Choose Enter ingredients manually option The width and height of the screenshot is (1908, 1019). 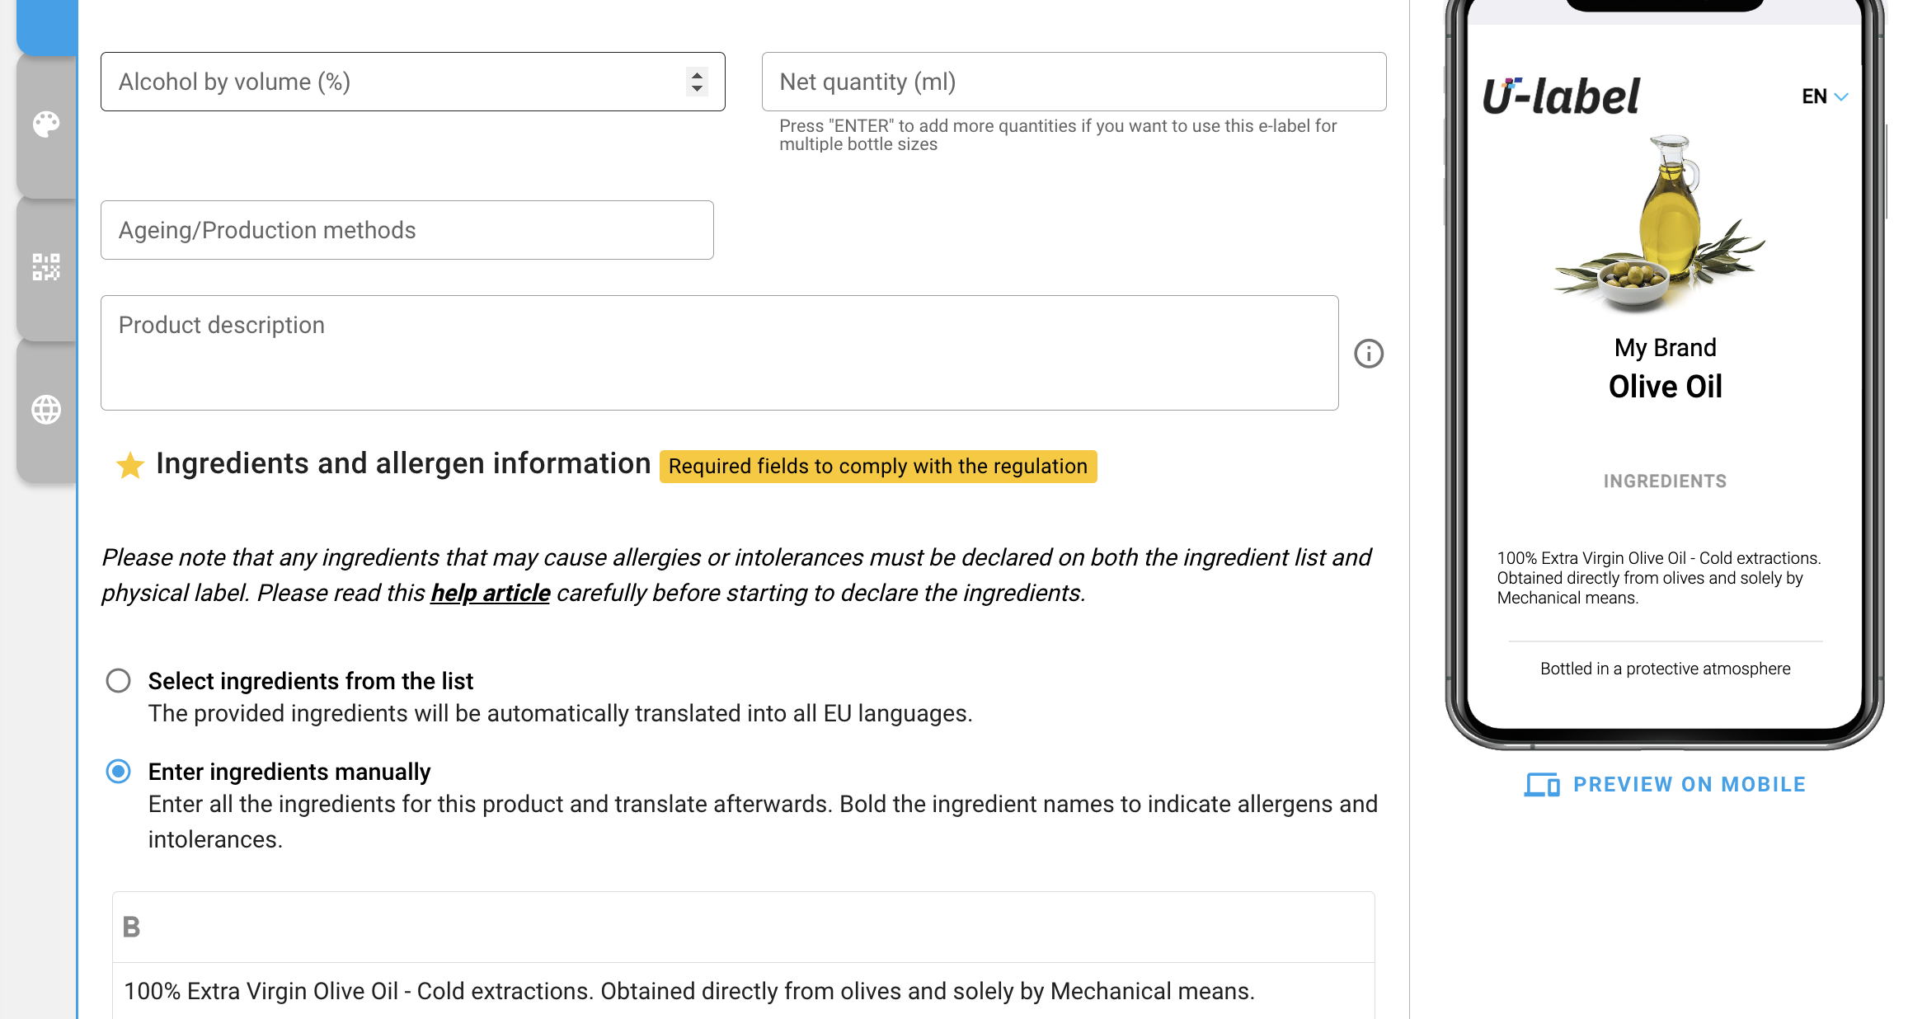click(119, 772)
